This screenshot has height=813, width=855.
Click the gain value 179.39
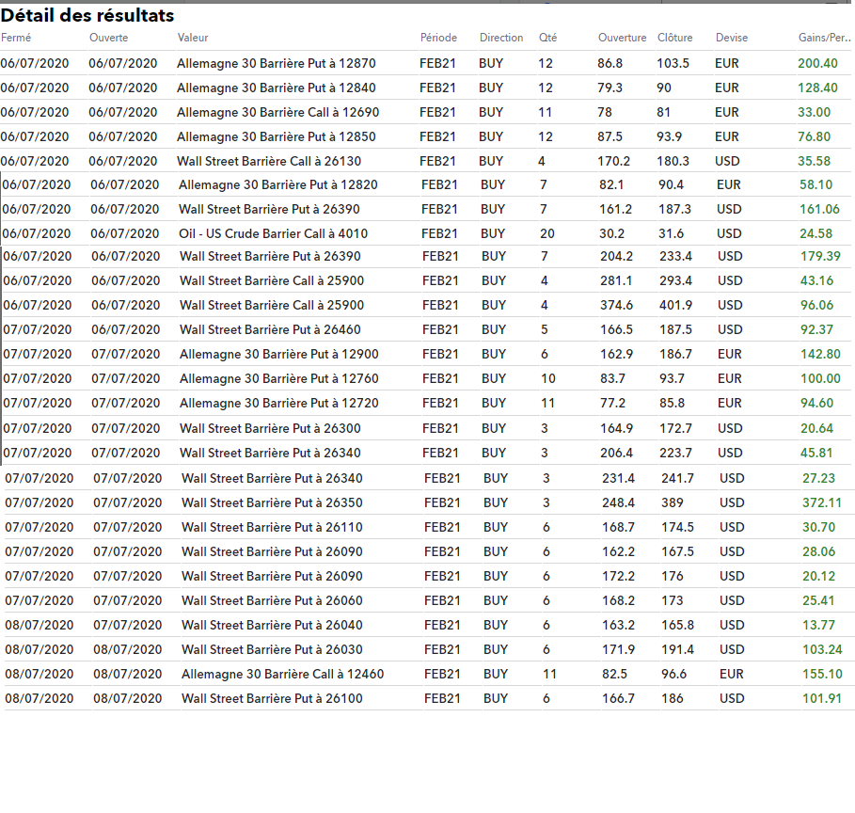[x=820, y=257]
